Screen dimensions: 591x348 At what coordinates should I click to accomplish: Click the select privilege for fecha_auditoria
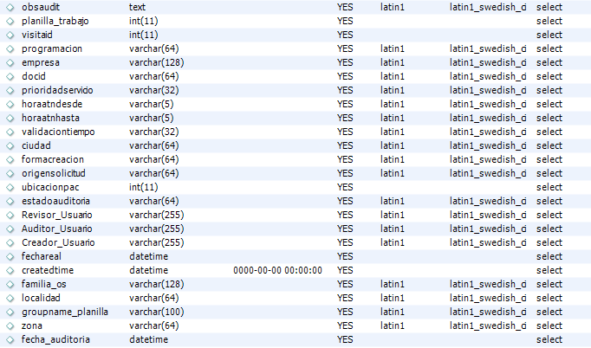pyautogui.click(x=549, y=339)
